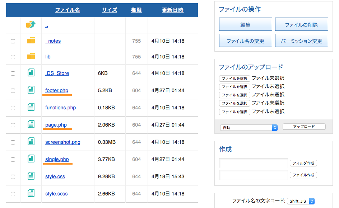Tick the functions.php checkbox

13,108
